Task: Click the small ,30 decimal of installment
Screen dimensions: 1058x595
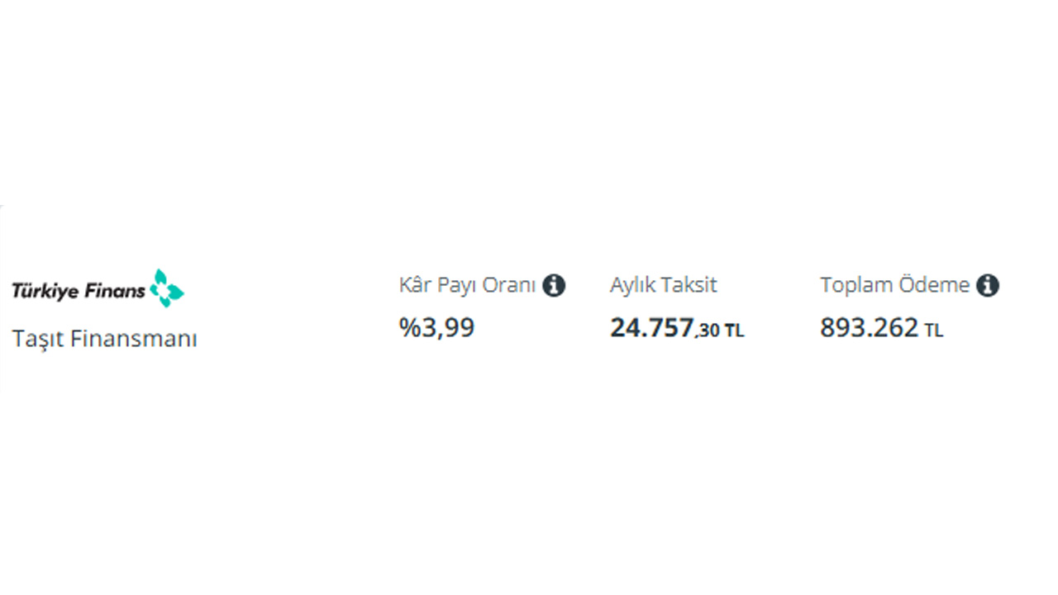Action: point(708,331)
